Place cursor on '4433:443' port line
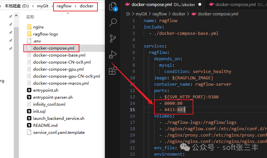267x158 pixels. click(175, 110)
